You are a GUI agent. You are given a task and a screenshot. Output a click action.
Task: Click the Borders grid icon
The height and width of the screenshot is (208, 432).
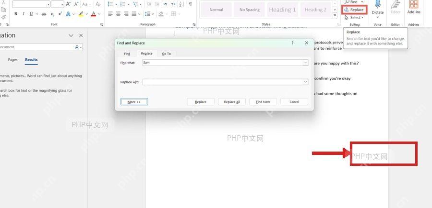coord(173,14)
